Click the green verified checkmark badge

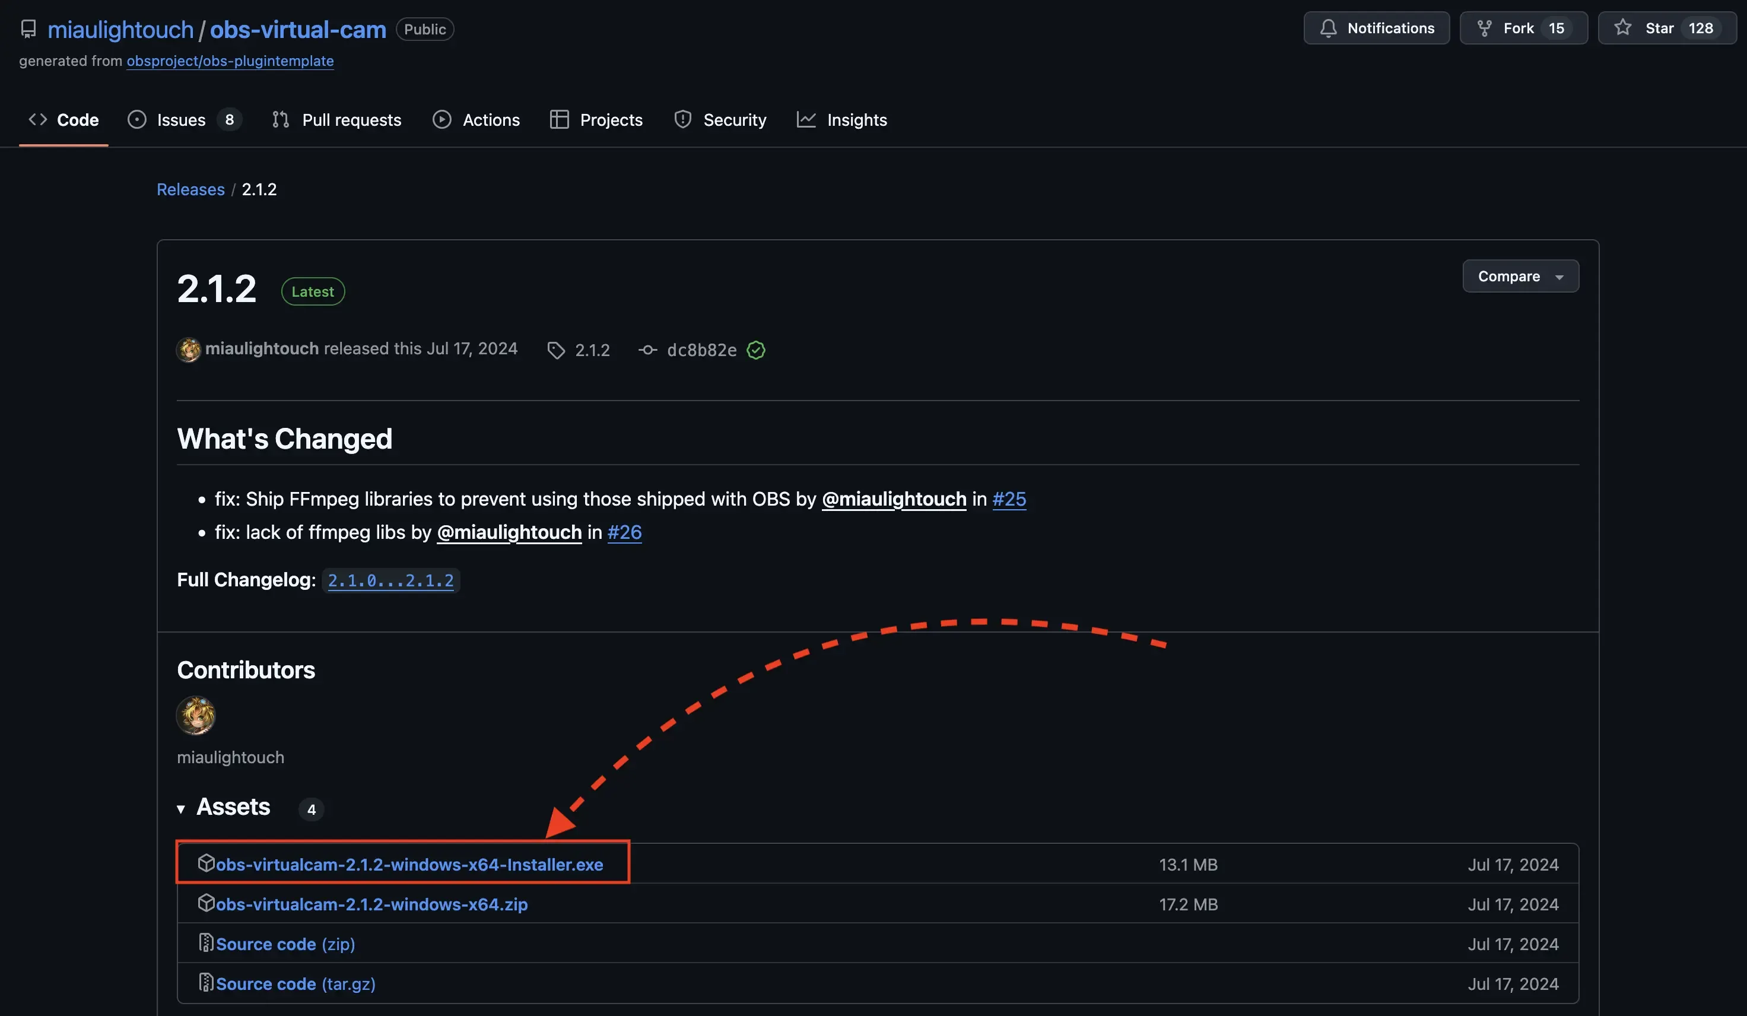coord(755,350)
